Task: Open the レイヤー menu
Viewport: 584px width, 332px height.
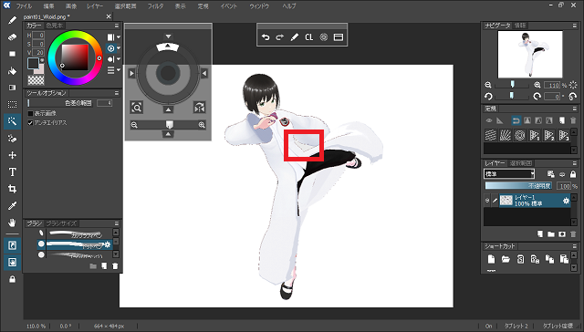Action: [x=95, y=6]
